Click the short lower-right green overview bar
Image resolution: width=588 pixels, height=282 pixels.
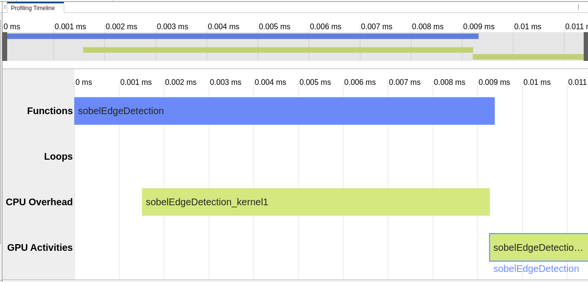click(x=528, y=57)
